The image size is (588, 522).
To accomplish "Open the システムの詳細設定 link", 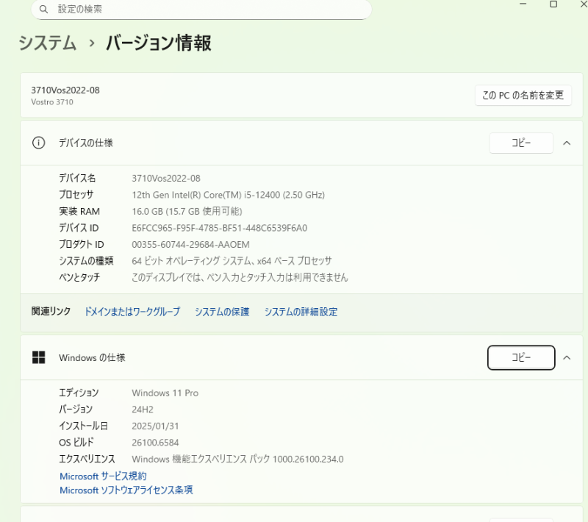I will click(301, 312).
